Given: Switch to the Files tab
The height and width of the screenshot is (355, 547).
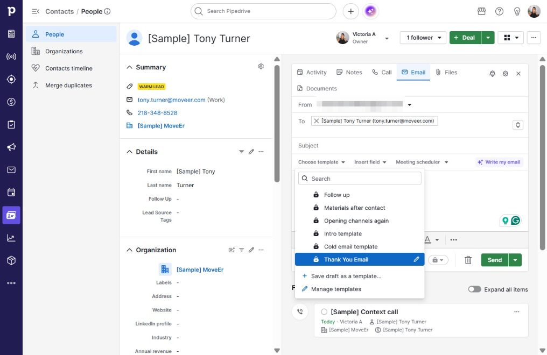Looking at the screenshot, I should 446,72.
